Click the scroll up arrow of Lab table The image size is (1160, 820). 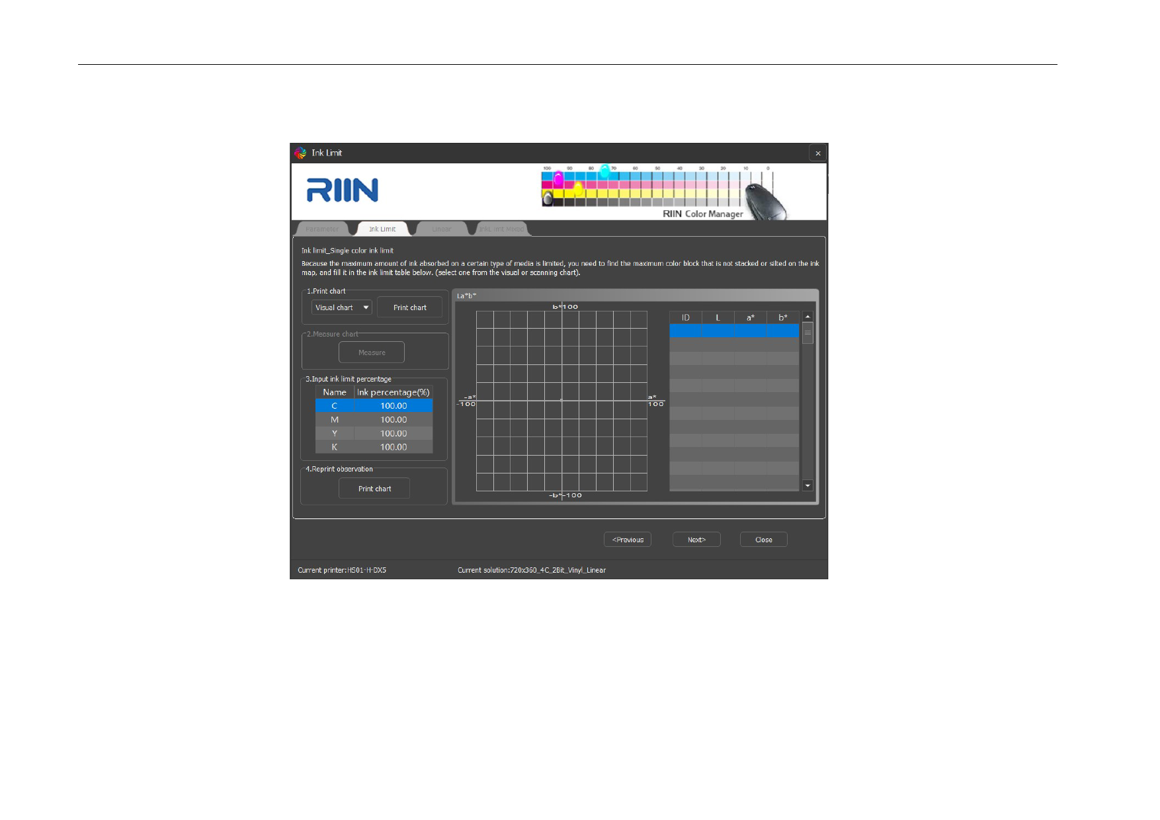808,317
